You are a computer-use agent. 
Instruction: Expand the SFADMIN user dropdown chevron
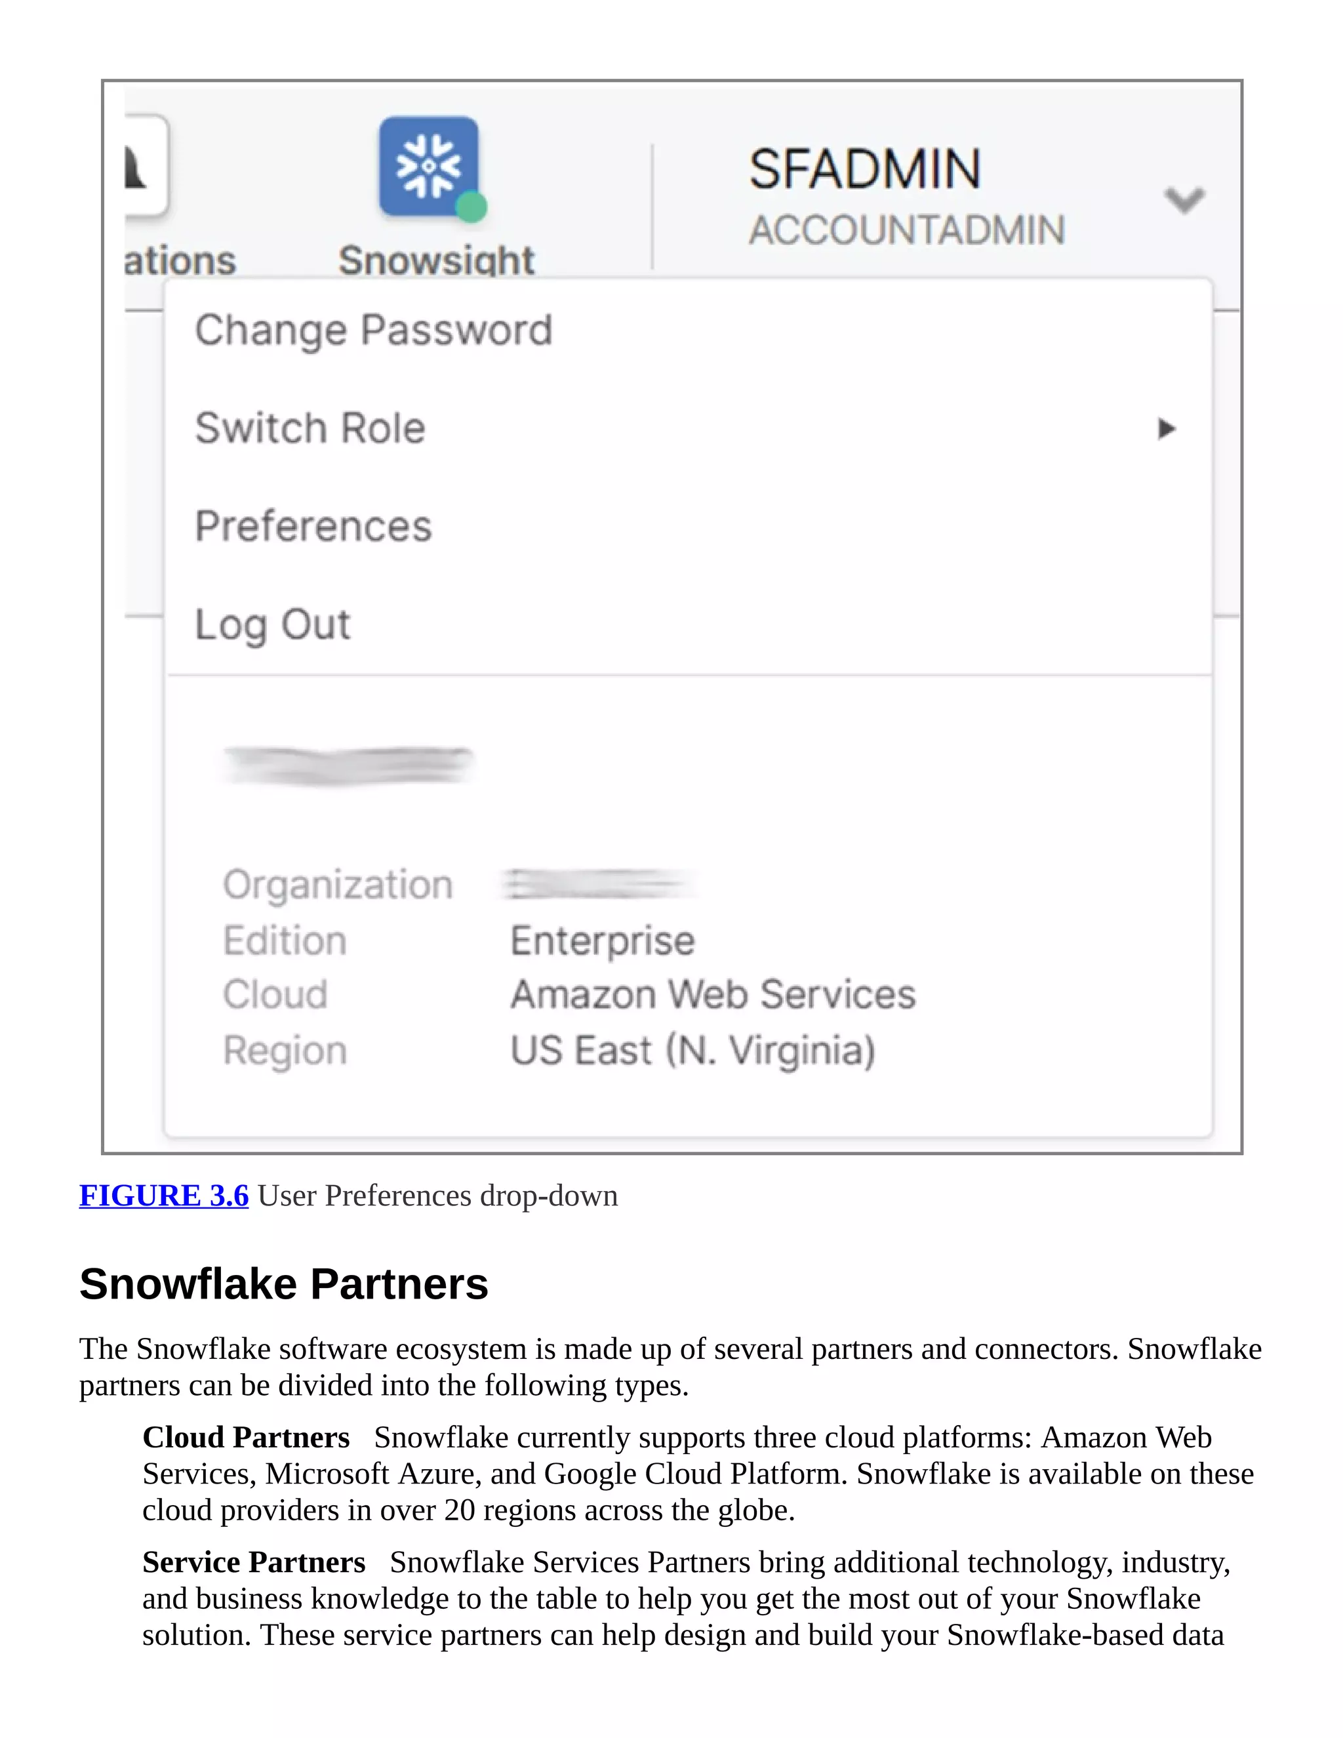click(1184, 199)
